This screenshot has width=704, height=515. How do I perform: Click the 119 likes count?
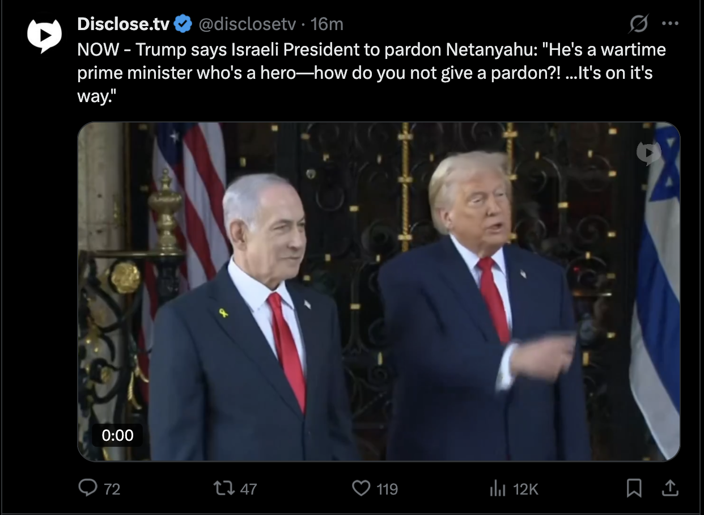[x=387, y=488]
